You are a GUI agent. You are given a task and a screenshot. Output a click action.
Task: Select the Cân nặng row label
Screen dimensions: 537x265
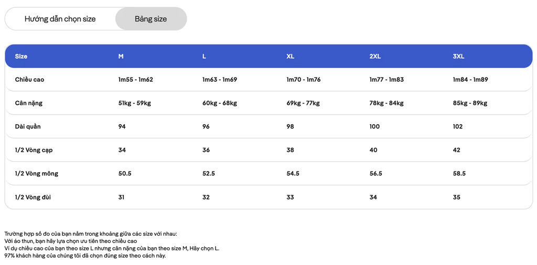pyautogui.click(x=29, y=103)
